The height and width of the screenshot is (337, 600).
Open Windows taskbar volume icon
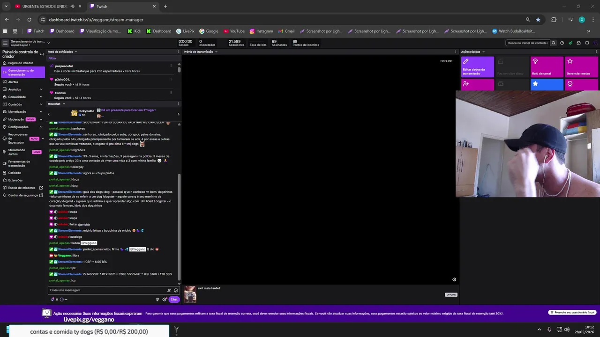(x=567, y=330)
